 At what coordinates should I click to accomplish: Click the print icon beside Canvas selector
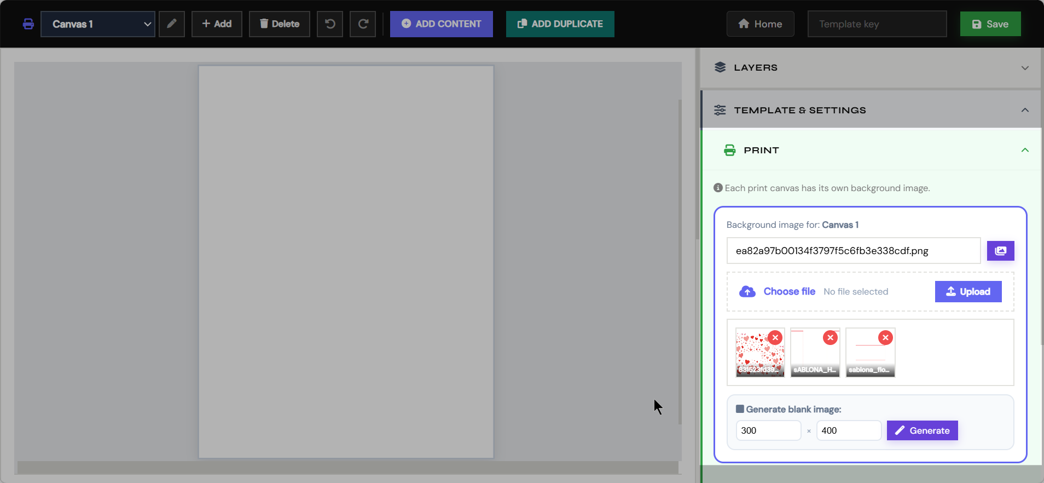pyautogui.click(x=28, y=24)
